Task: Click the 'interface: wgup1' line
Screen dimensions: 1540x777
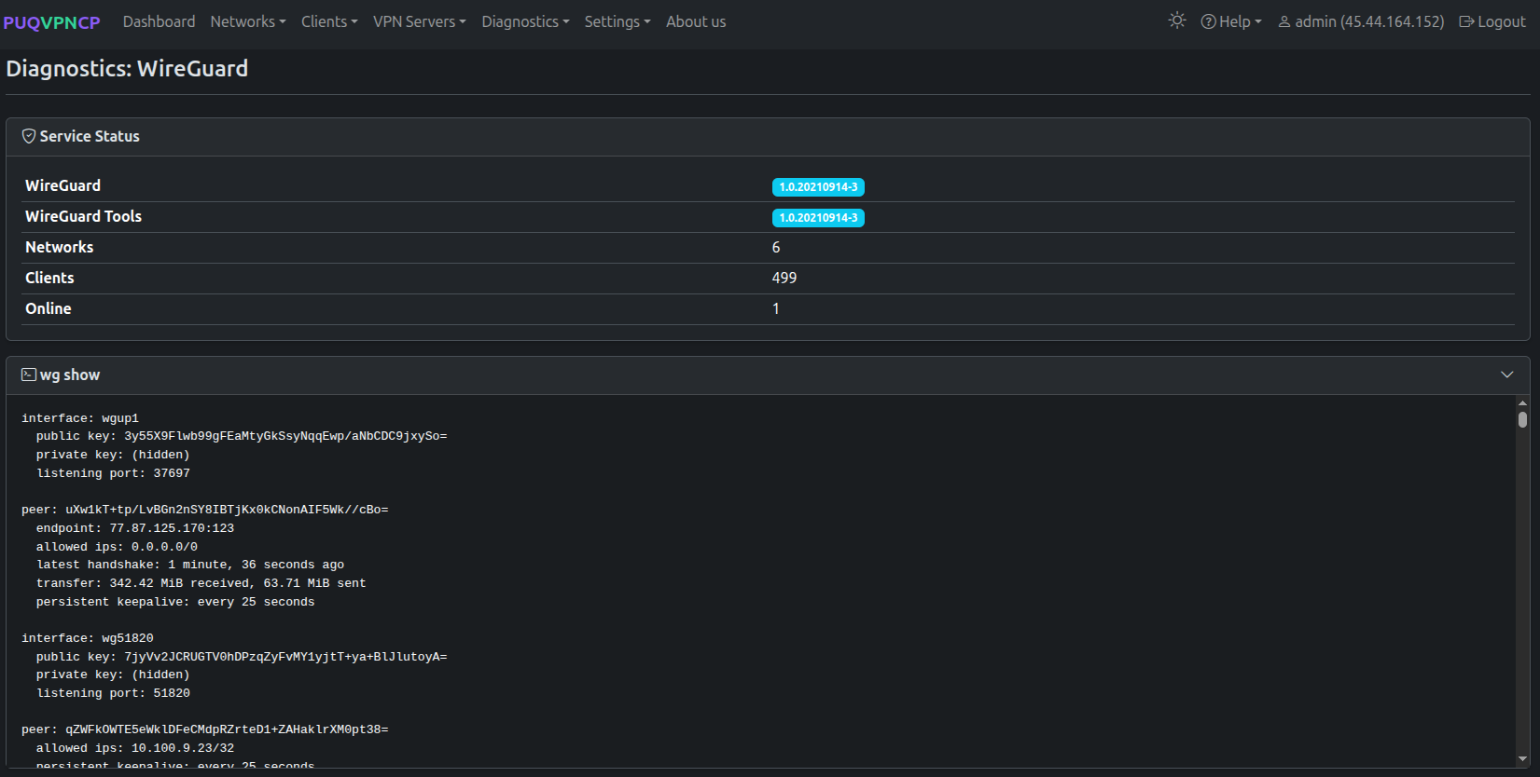Action: 80,418
